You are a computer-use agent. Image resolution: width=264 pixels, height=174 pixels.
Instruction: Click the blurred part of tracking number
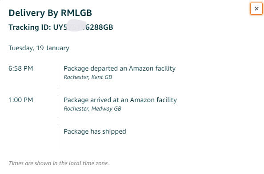[76, 26]
